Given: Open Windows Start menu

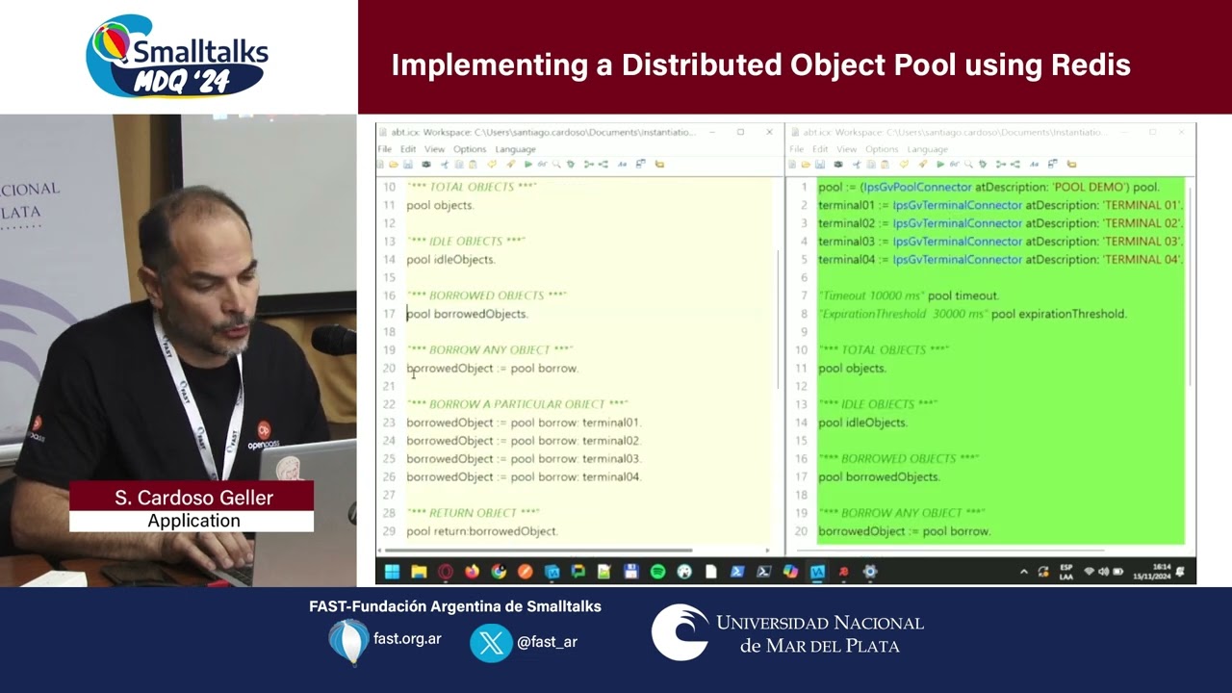Looking at the screenshot, I should 392,572.
